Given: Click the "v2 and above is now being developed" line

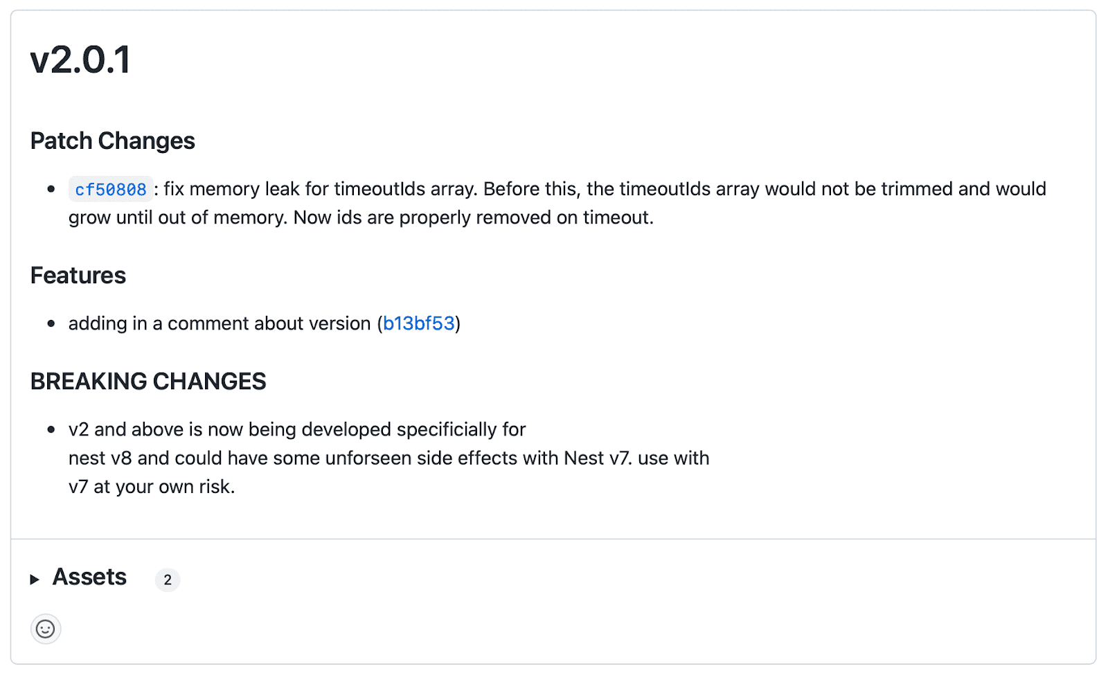Looking at the screenshot, I should pos(297,429).
